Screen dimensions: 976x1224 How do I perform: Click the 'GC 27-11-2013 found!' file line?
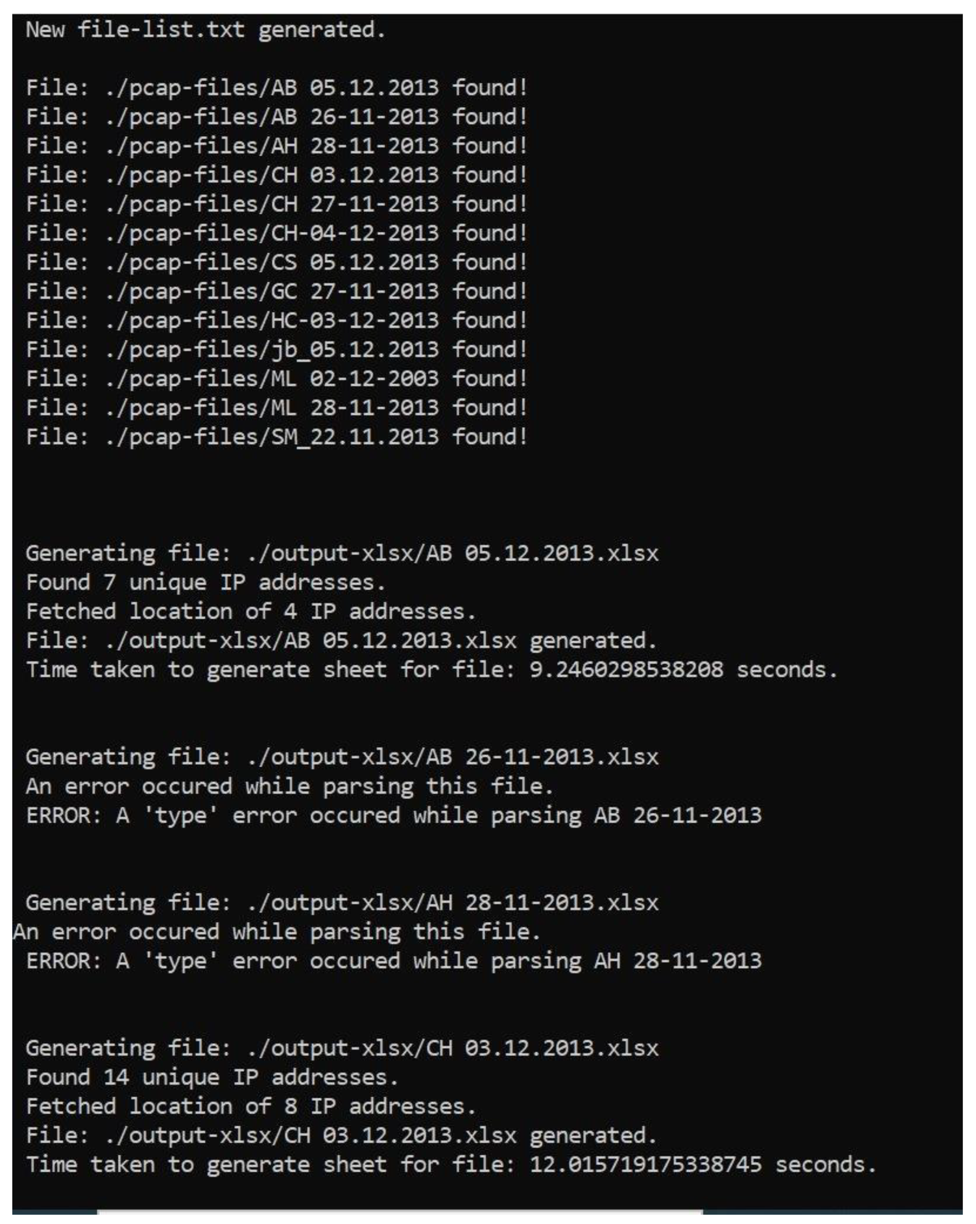coord(277,292)
